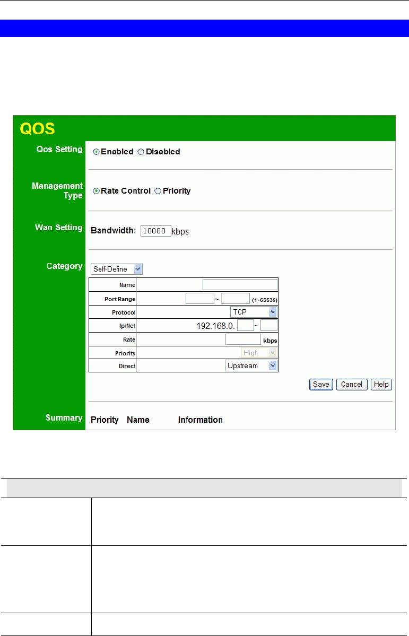
Task: Click the Information column header
Action: (201, 420)
